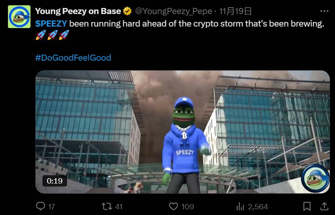Play the Speezy frog video

(x=182, y=132)
